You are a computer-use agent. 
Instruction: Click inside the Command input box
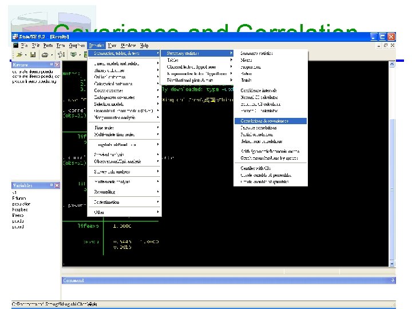tap(228, 291)
